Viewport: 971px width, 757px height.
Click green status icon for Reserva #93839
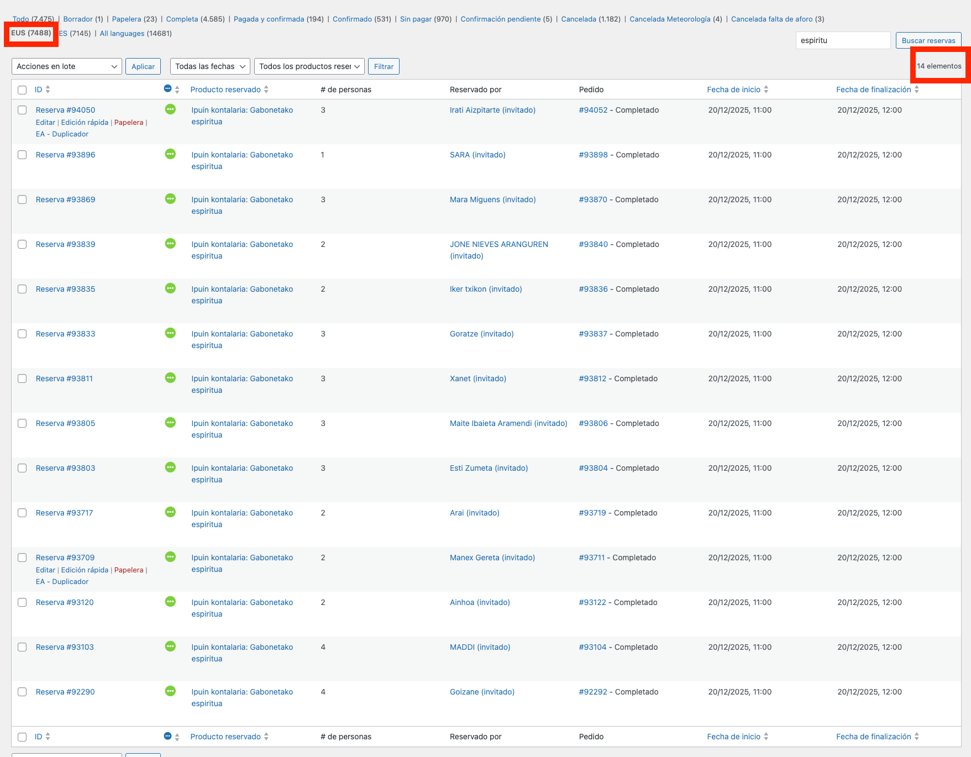click(x=170, y=244)
